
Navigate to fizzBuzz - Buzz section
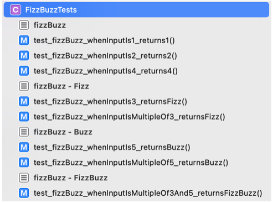pyautogui.click(x=63, y=132)
